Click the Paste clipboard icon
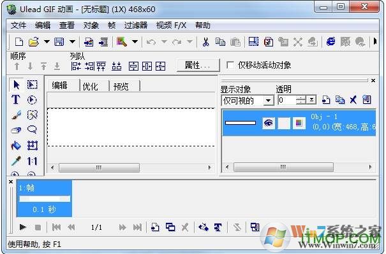This screenshot has width=386, height=254. pos(235,42)
